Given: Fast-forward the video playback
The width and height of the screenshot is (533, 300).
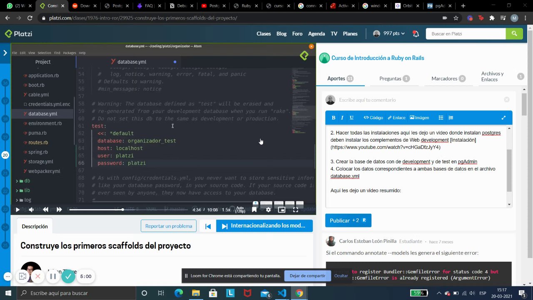Looking at the screenshot, I should click(x=59, y=210).
